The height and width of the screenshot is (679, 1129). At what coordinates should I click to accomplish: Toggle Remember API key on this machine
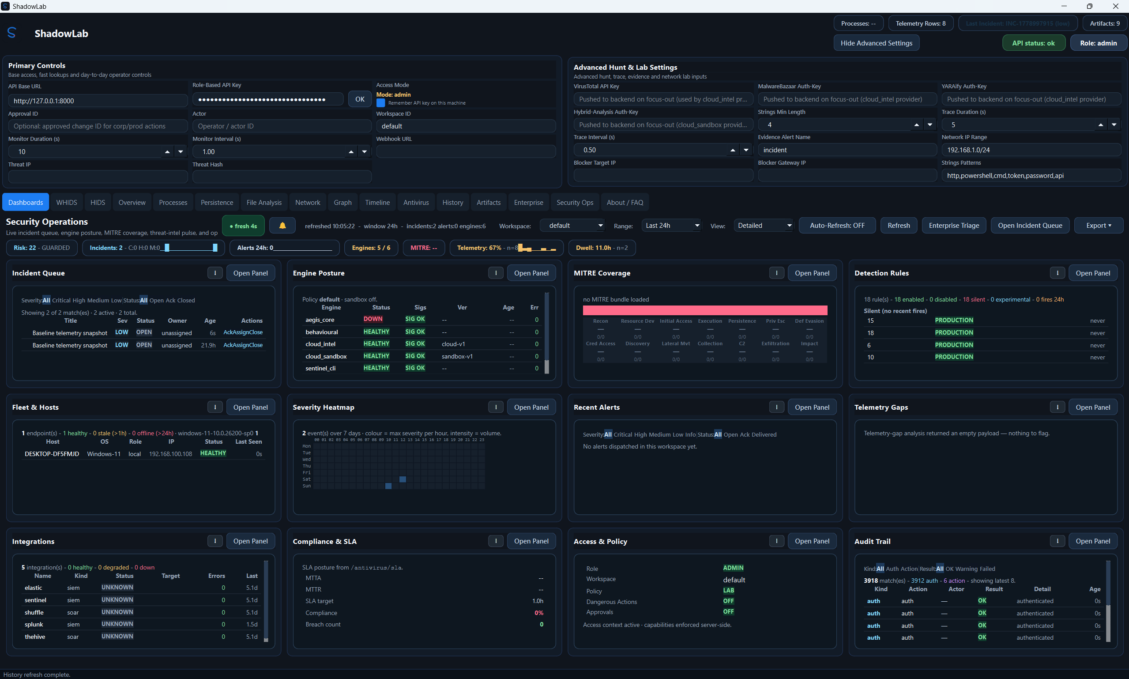coord(380,103)
